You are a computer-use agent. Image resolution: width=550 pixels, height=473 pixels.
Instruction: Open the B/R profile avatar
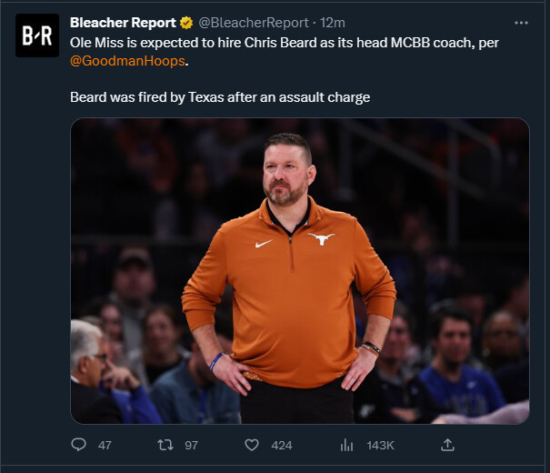[x=37, y=35]
